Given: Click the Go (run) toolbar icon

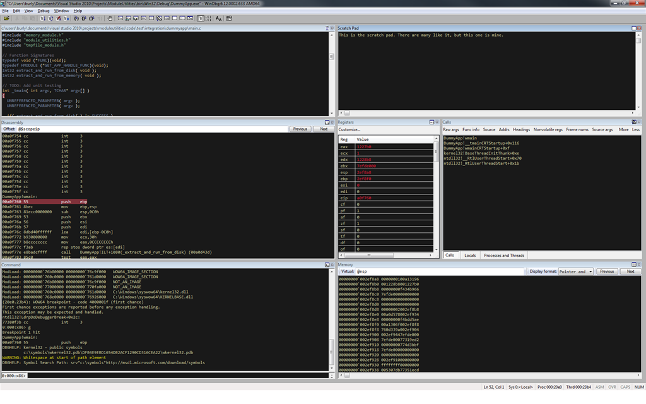Looking at the screenshot, I should (x=42, y=18).
